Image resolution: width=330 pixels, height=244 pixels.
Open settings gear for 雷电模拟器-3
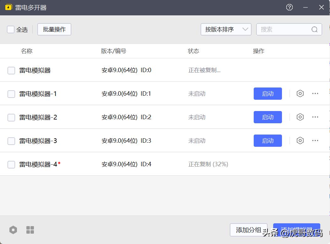[300, 141]
